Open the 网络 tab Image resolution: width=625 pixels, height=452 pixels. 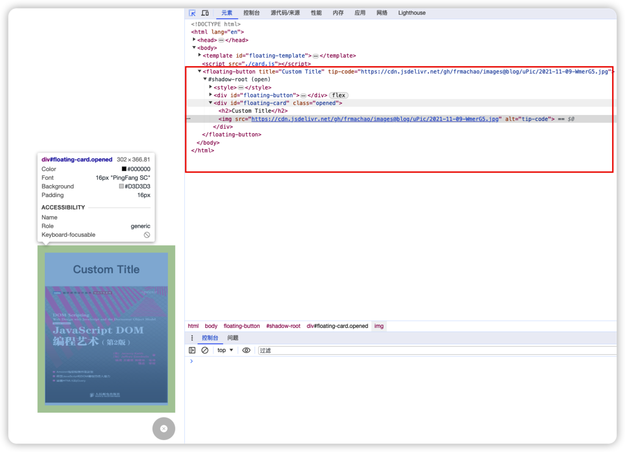pos(382,13)
